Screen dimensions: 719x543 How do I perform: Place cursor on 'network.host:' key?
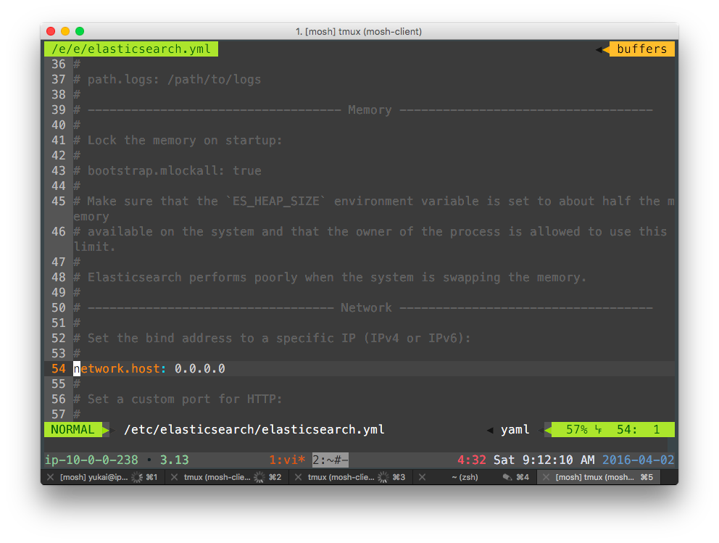pyautogui.click(x=120, y=369)
